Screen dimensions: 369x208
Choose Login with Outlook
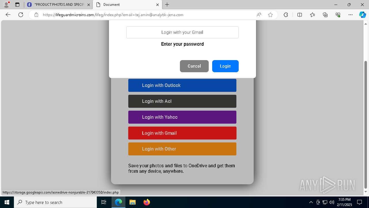[182, 86]
